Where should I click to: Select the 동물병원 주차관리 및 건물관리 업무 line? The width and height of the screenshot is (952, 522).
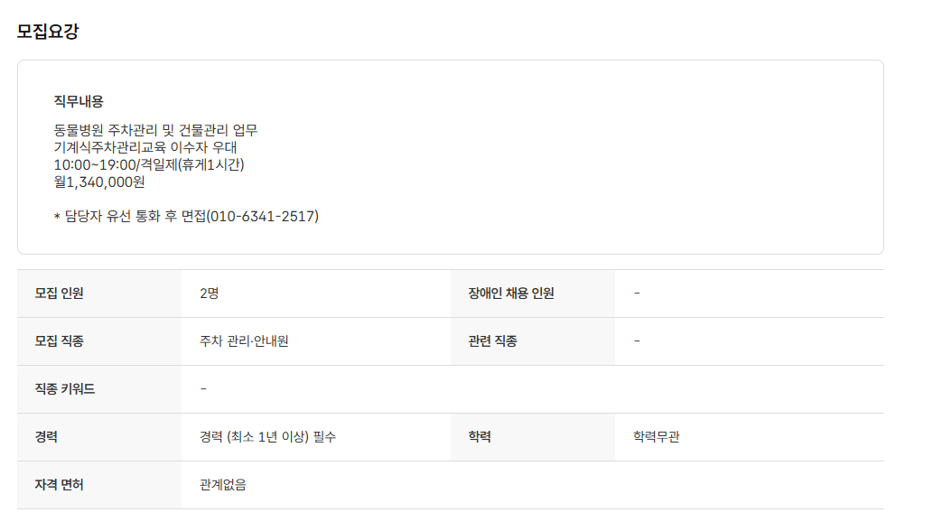(x=156, y=130)
